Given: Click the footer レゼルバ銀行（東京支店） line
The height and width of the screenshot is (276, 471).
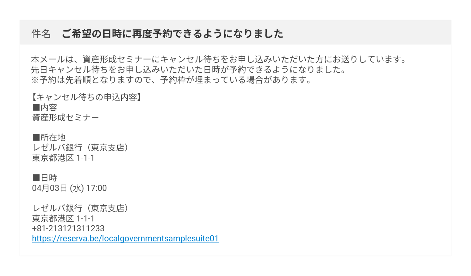Looking at the screenshot, I should 81,208.
